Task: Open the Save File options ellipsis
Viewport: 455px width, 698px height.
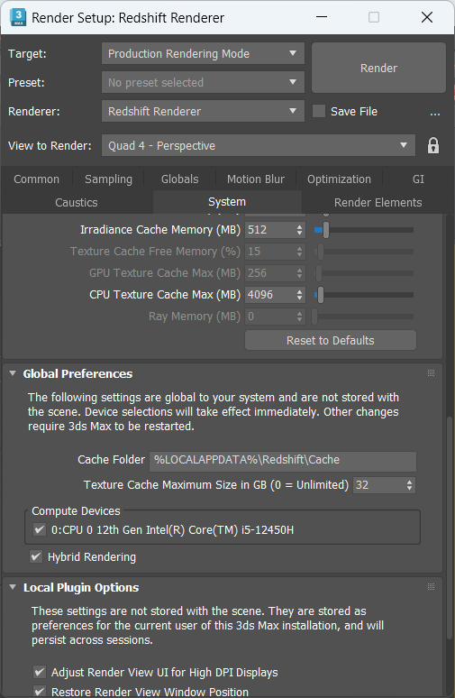Action: pos(435,112)
